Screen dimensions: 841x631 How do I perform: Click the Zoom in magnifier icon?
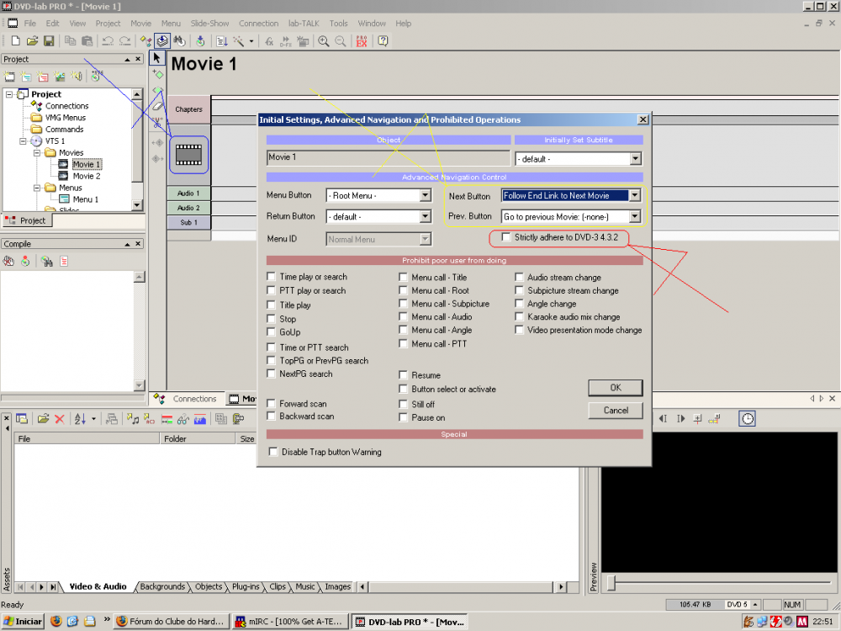(323, 40)
